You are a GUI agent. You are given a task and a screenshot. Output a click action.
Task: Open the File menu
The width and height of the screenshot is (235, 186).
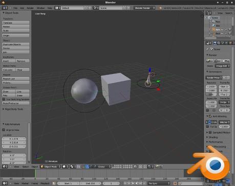pos(15,8)
